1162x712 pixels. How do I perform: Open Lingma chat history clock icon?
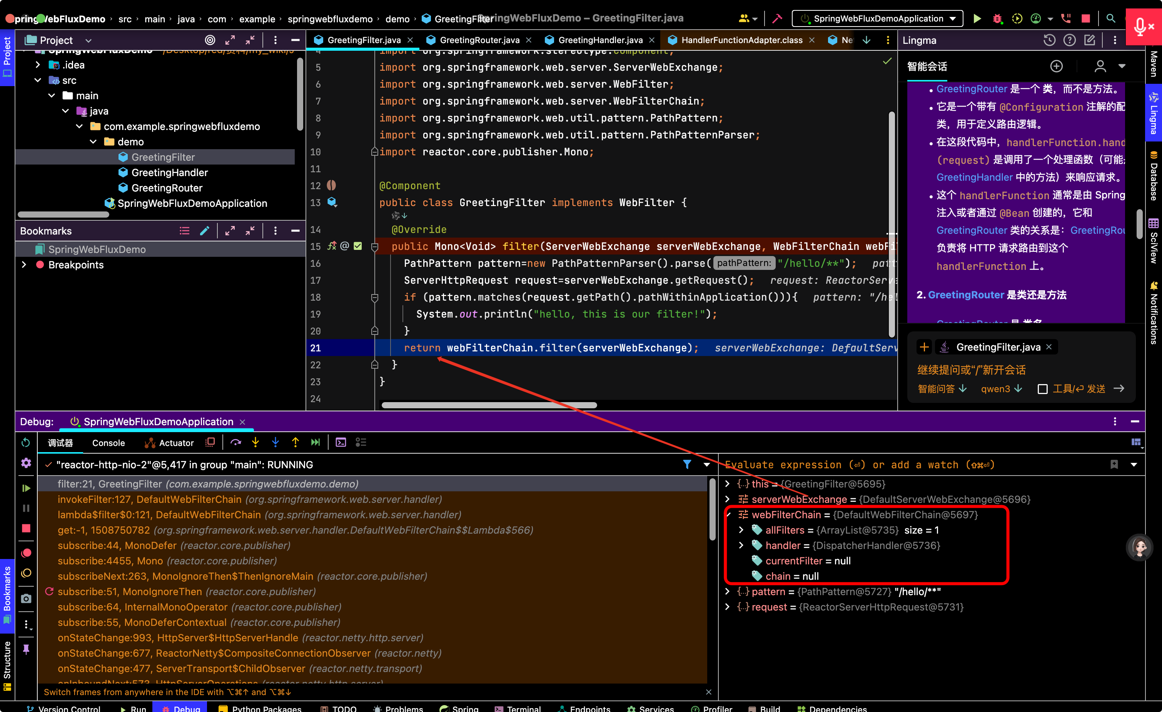click(1049, 40)
